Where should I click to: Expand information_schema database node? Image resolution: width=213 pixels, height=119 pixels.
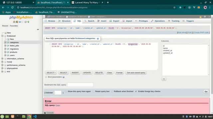(x=2, y=59)
